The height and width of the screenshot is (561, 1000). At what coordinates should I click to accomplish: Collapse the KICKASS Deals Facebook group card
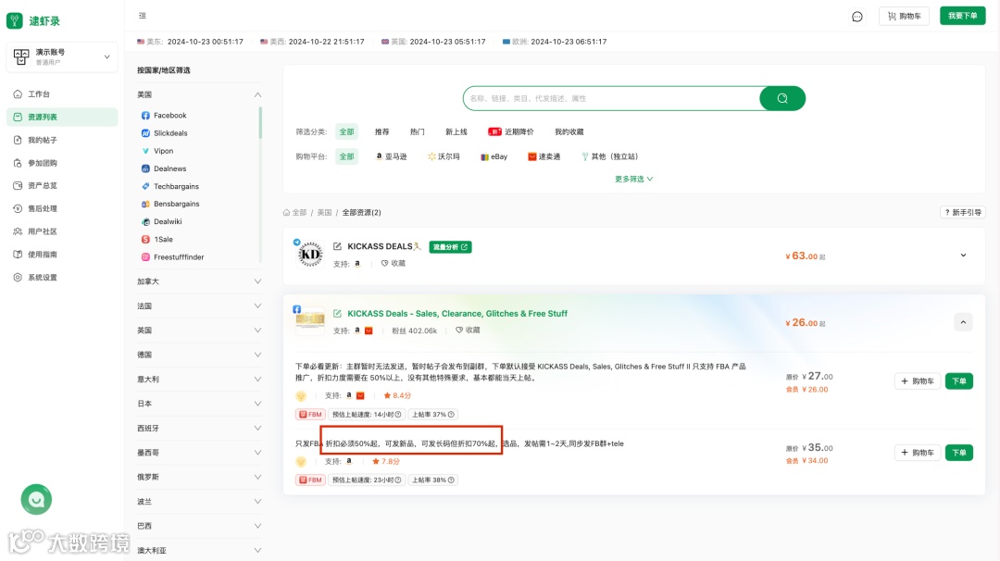[x=963, y=322]
